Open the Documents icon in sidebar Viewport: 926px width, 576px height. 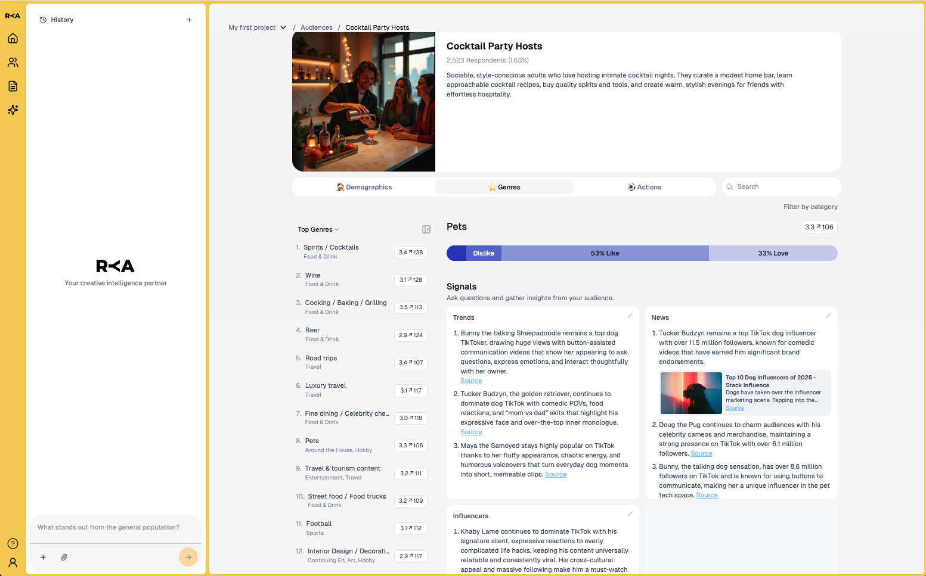tap(13, 86)
